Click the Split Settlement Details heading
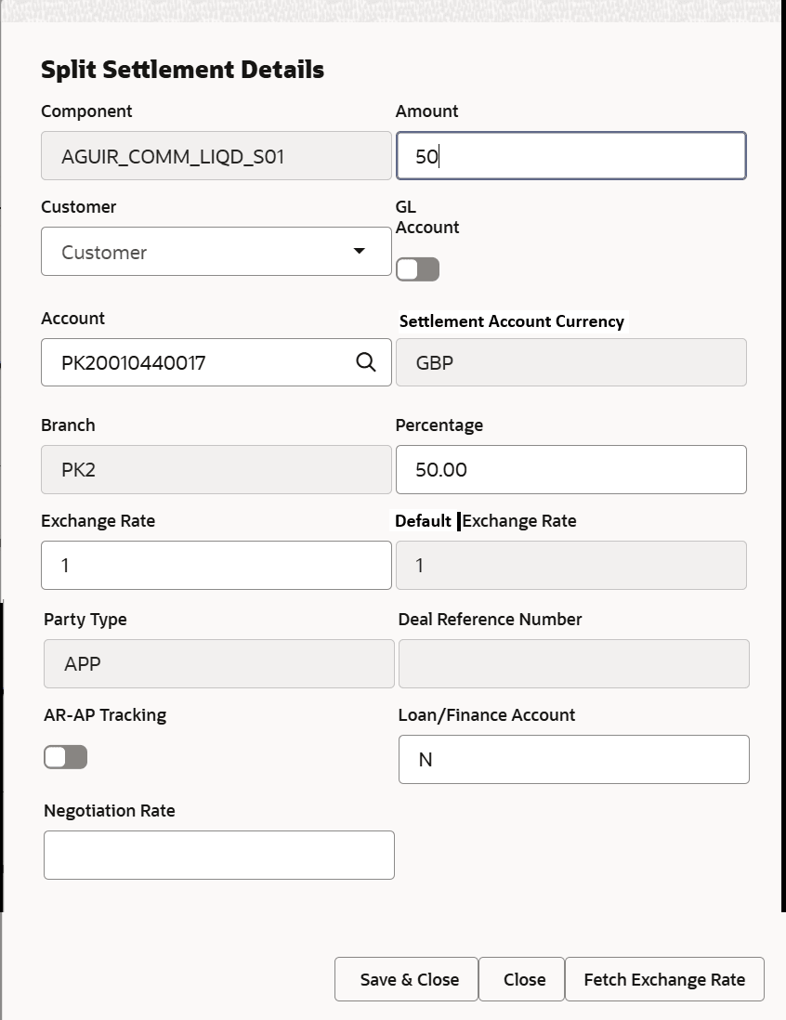786x1020 pixels. click(x=183, y=70)
